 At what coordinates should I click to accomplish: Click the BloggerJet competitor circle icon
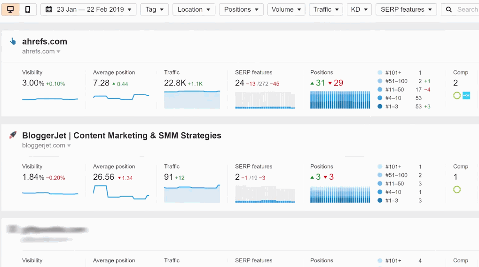point(457,190)
